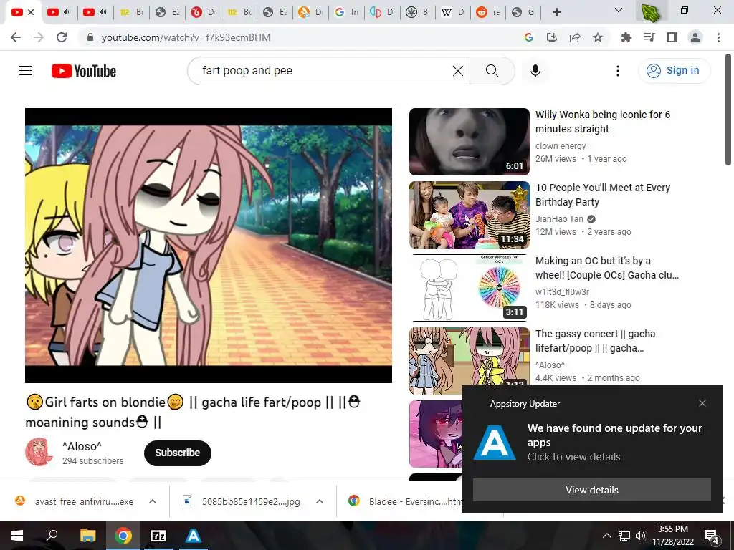Open YouTube settings three-dot menu
This screenshot has width=734, height=550.
pos(617,71)
